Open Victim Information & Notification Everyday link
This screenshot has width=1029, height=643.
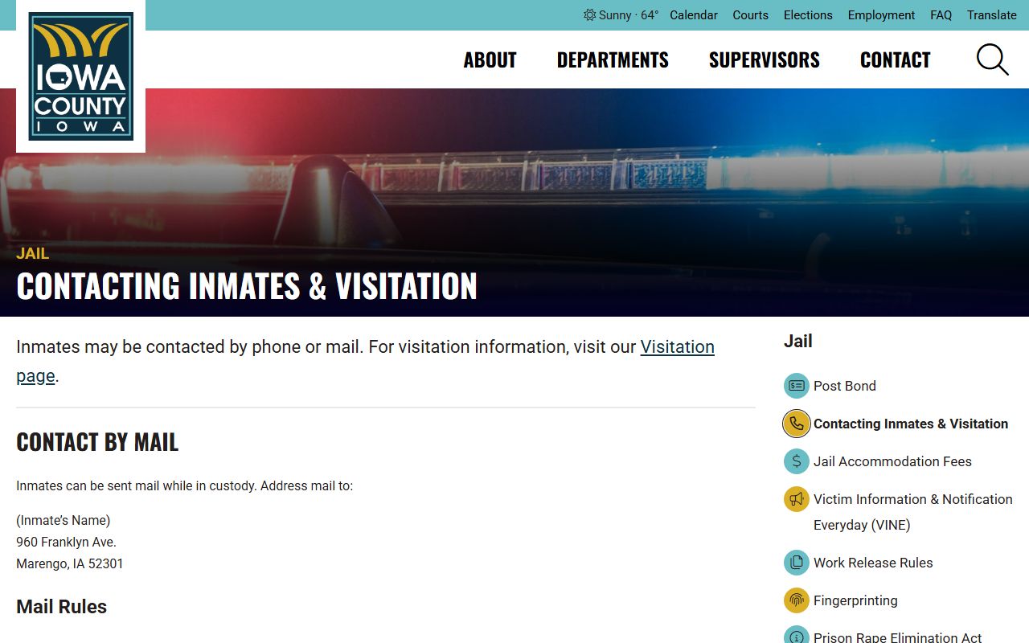912,512
